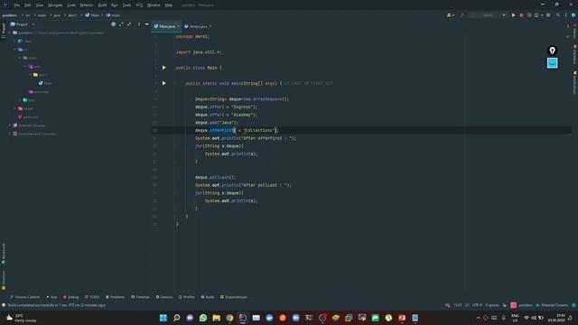
Task: Click the green Run button in toolbar
Action: [513, 15]
